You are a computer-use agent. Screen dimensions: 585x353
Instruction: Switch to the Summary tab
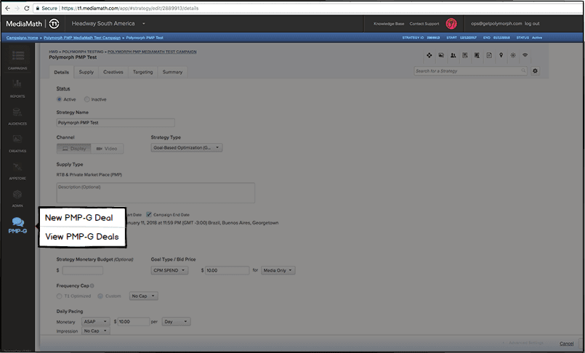[172, 72]
